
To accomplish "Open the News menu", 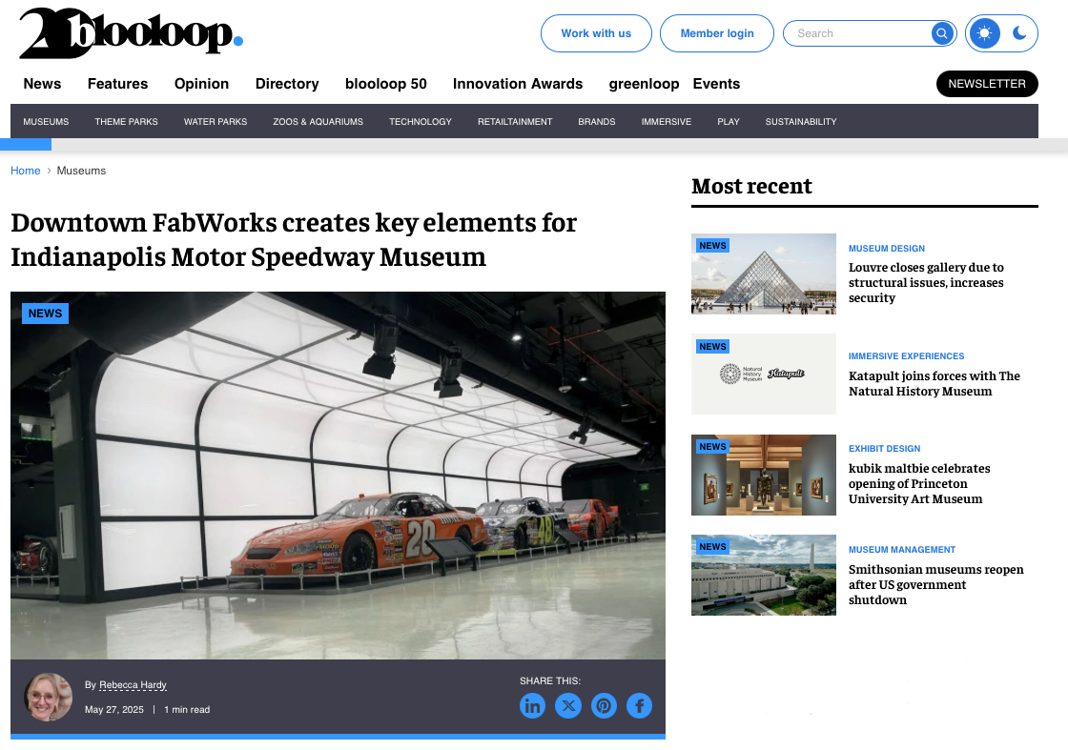I will (x=42, y=84).
